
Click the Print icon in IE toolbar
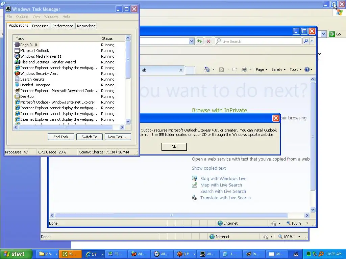pos(244,69)
